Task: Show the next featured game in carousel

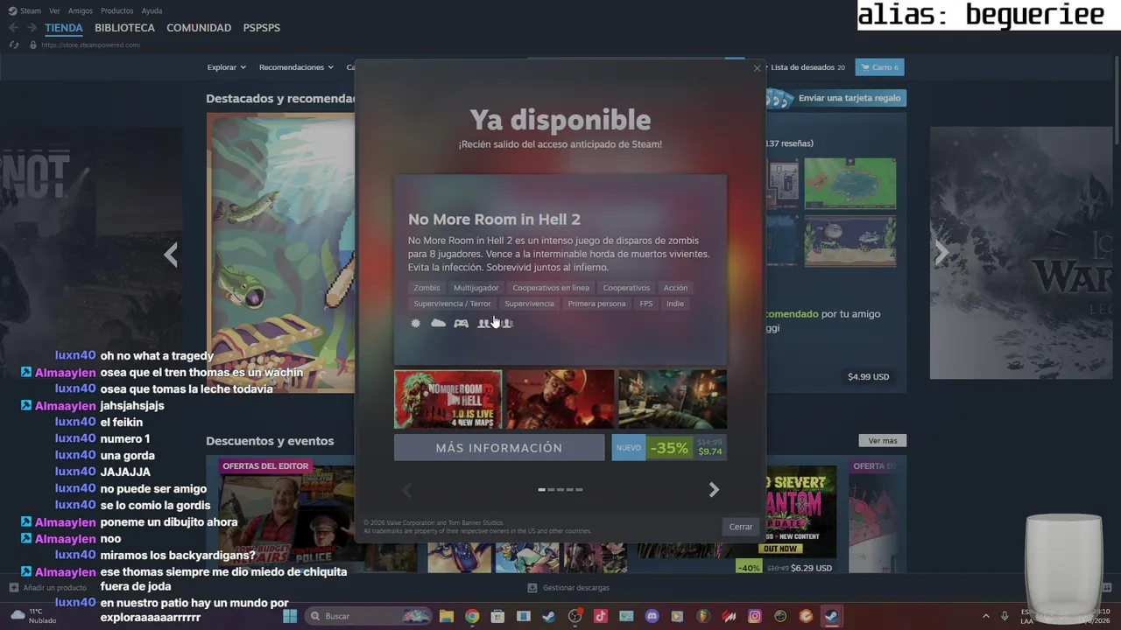Action: [941, 255]
